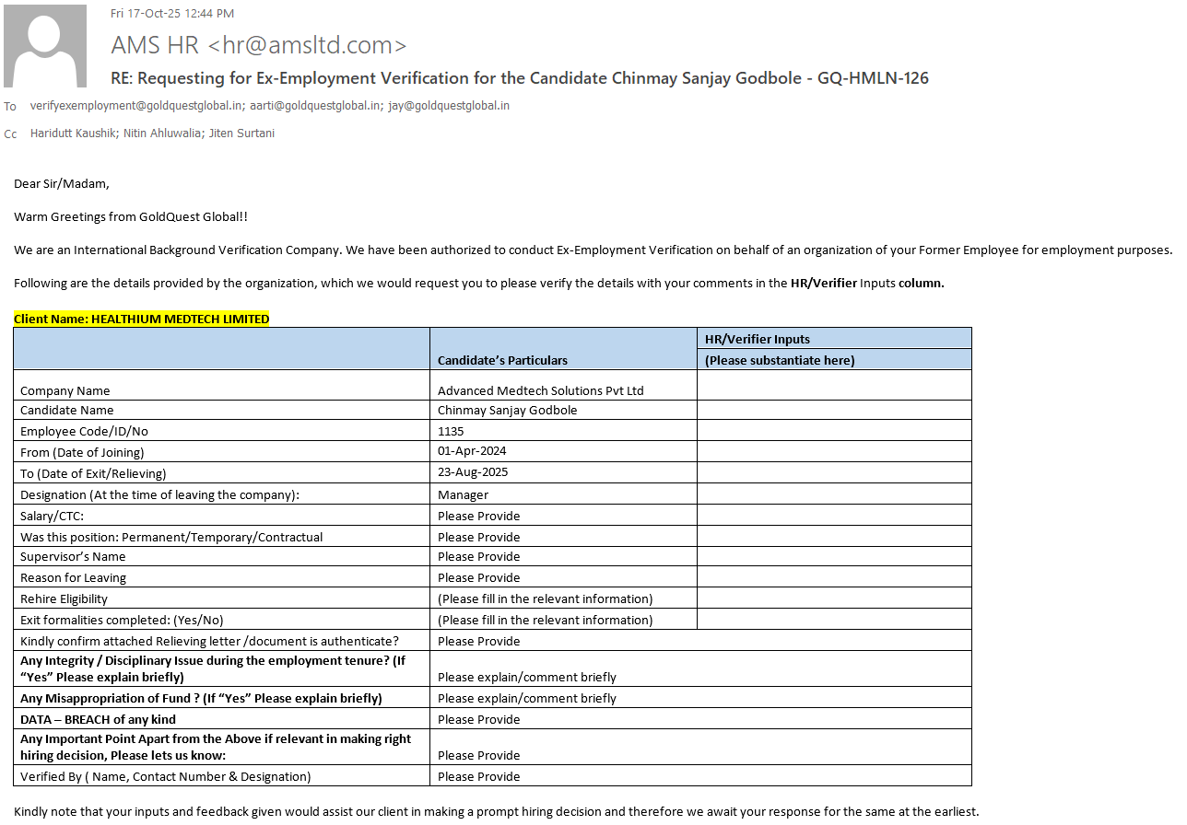Click the From (Date of Joining) label
1187x825 pixels.
(82, 452)
